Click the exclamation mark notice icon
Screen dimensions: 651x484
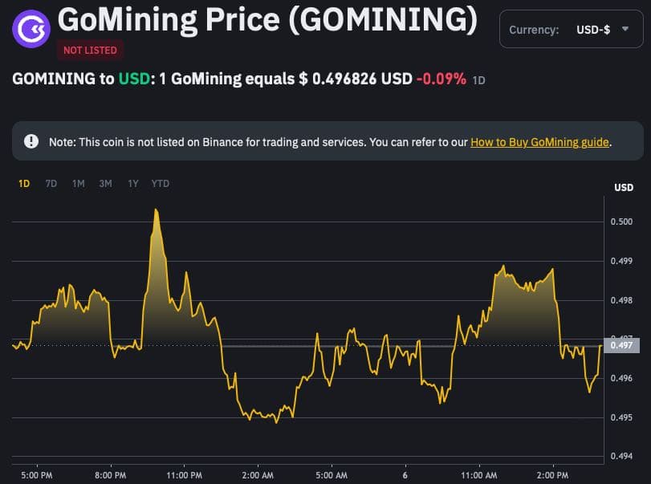(31, 141)
